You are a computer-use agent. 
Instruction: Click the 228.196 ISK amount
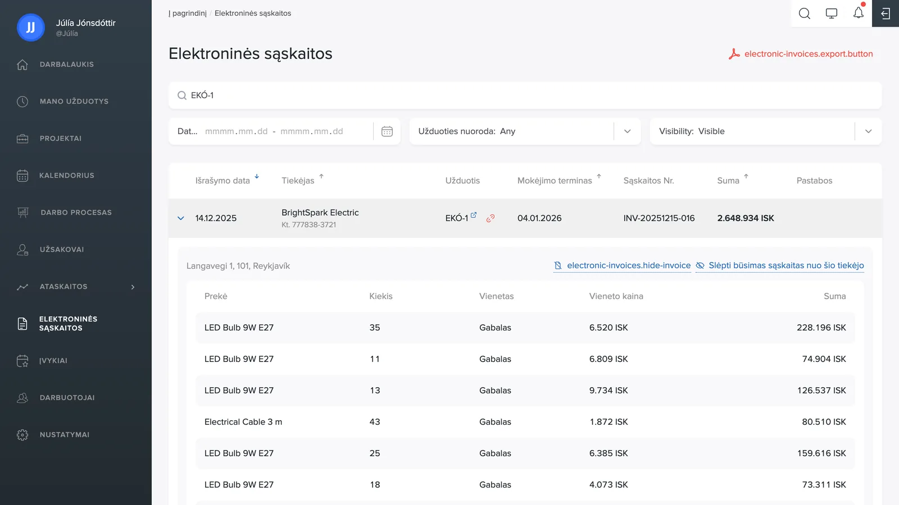[821, 328]
